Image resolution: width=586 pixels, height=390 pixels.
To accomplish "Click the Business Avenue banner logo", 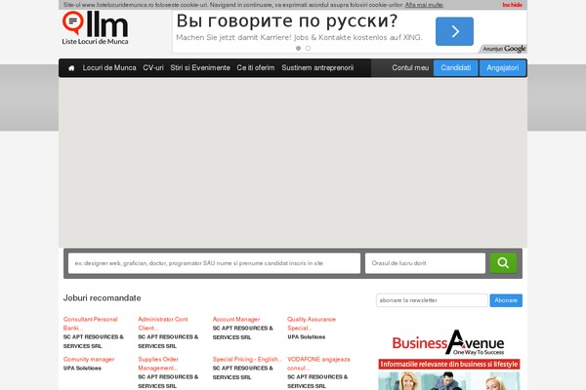I will pos(448,342).
